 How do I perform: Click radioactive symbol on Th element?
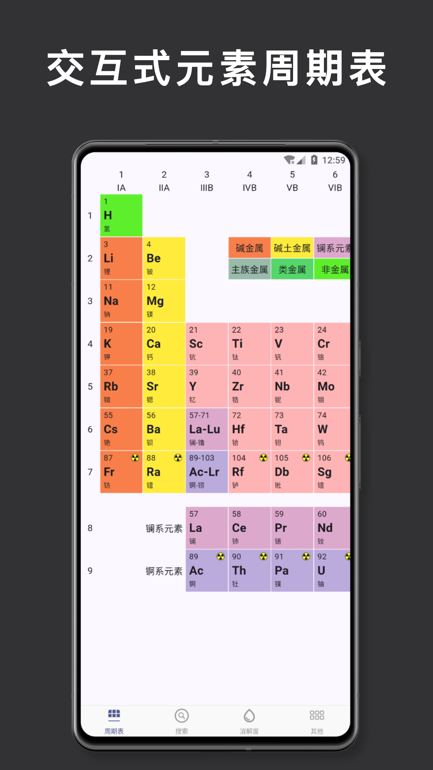[x=263, y=557]
